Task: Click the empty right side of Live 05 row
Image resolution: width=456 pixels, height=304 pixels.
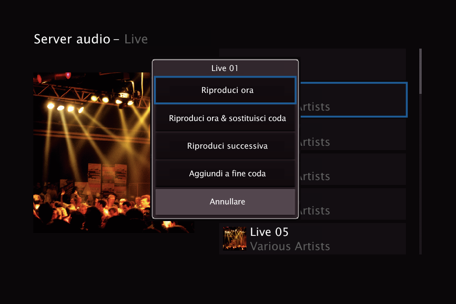Action: (x=368, y=239)
